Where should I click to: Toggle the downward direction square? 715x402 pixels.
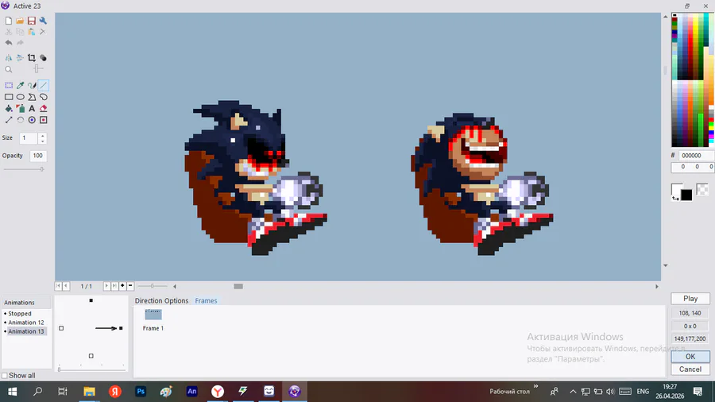point(91,356)
